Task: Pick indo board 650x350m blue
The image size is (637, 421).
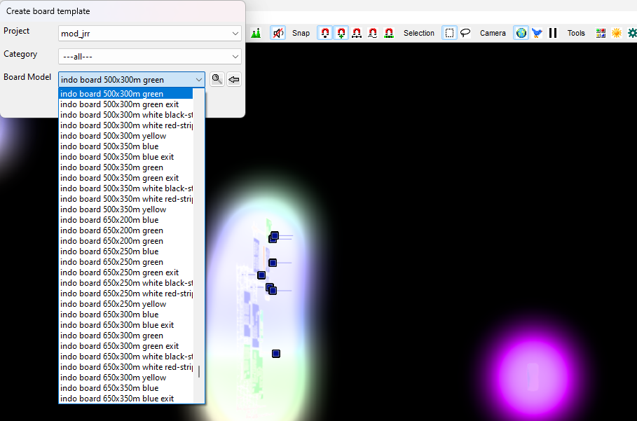Action: pyautogui.click(x=126, y=389)
